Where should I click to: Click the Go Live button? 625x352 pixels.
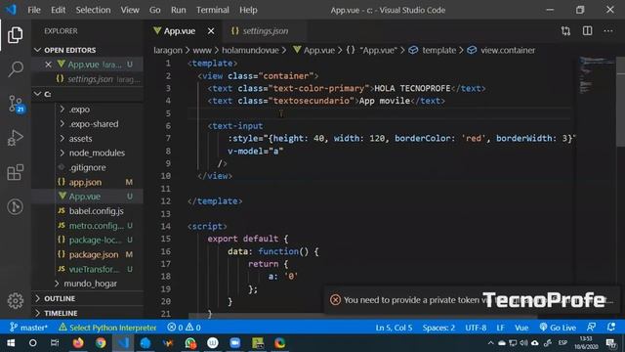(558, 328)
